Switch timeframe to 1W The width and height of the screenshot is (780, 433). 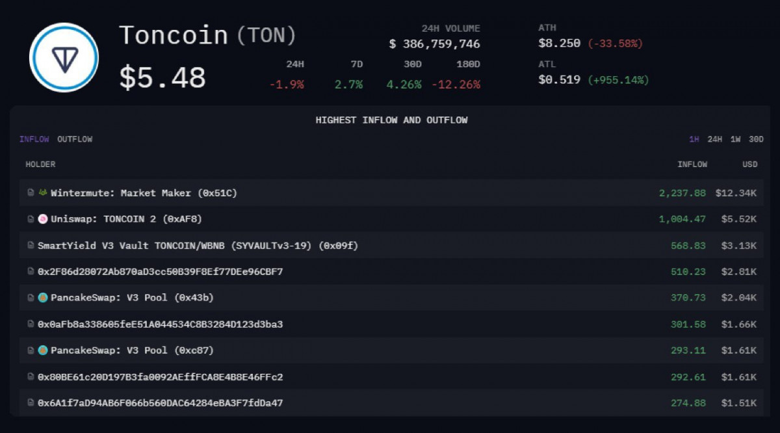coord(735,139)
